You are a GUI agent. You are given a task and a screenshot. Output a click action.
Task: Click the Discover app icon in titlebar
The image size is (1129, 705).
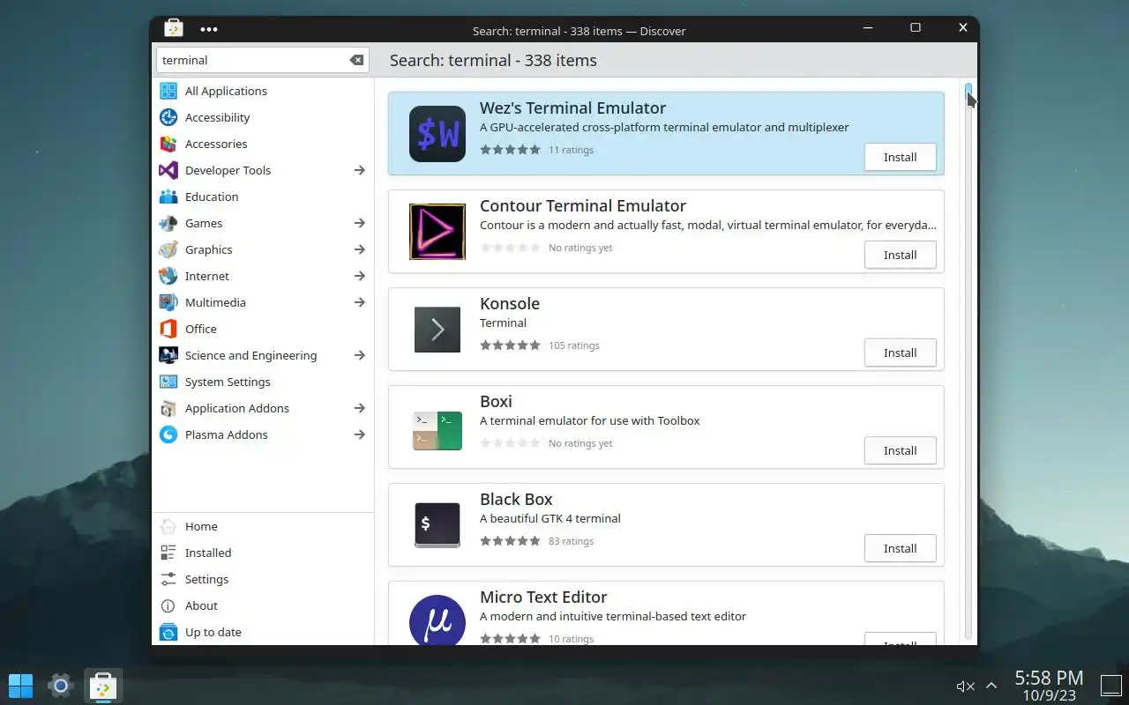coord(174,28)
